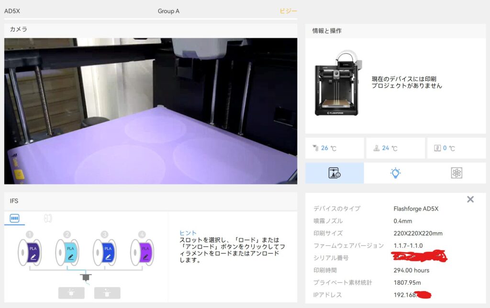Edit the light blue PLA spool in slot 2
The width and height of the screenshot is (490, 308).
click(70, 257)
